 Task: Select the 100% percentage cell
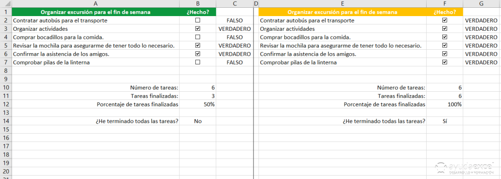click(444, 104)
